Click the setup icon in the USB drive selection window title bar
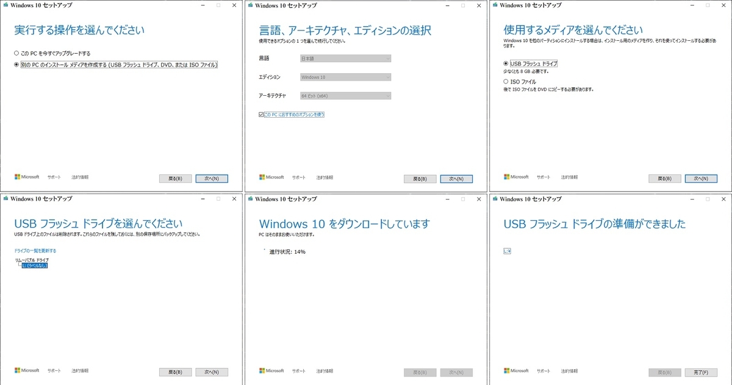Screen dimensions: 732x385 tap(5, 199)
